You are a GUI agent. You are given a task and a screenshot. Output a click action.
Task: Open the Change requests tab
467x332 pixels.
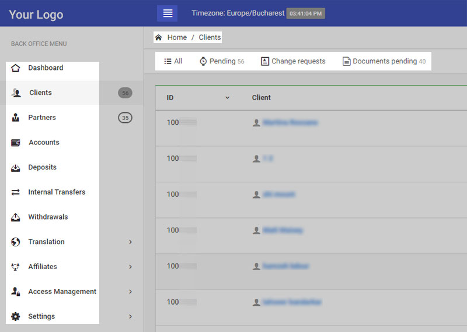click(293, 61)
